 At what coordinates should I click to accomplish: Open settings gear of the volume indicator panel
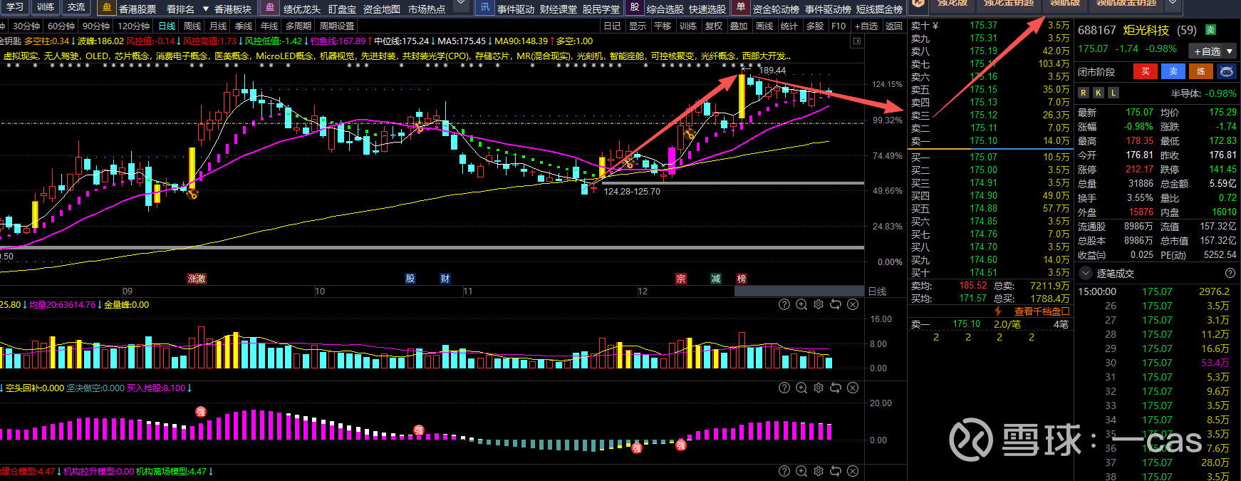click(x=819, y=304)
